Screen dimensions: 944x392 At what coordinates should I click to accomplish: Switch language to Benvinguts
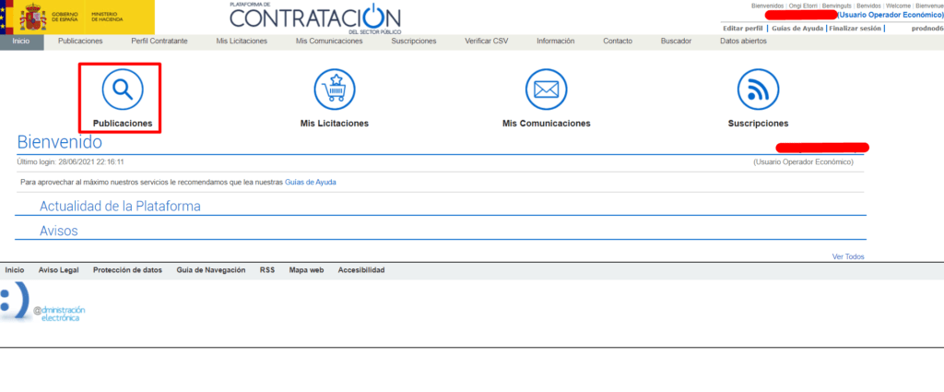pos(837,6)
